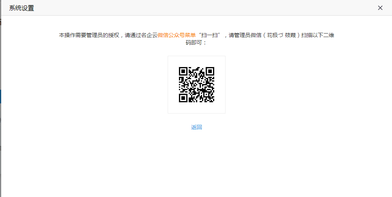
Task: Click the 系统设置 title text
Action: click(21, 8)
